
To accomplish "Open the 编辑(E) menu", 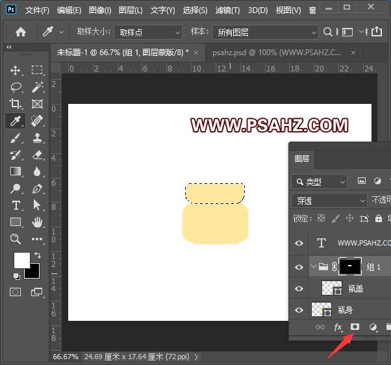I will [69, 10].
